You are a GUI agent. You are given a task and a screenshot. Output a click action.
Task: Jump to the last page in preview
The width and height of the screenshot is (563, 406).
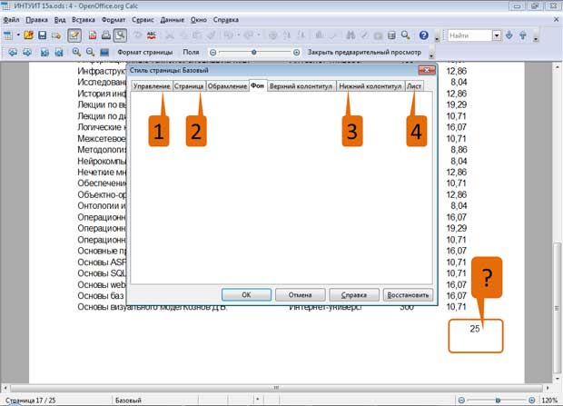coord(58,53)
